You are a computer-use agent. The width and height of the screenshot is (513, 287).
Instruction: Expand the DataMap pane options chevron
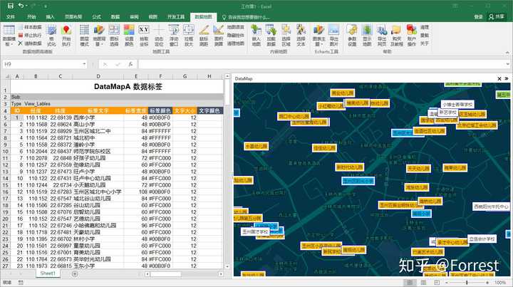tap(507, 78)
